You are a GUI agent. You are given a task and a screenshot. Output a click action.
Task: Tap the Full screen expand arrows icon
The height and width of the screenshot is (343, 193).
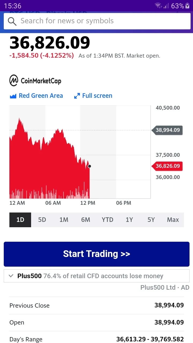77,96
